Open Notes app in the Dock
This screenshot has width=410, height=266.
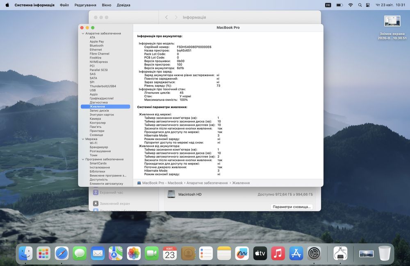tap(224, 253)
